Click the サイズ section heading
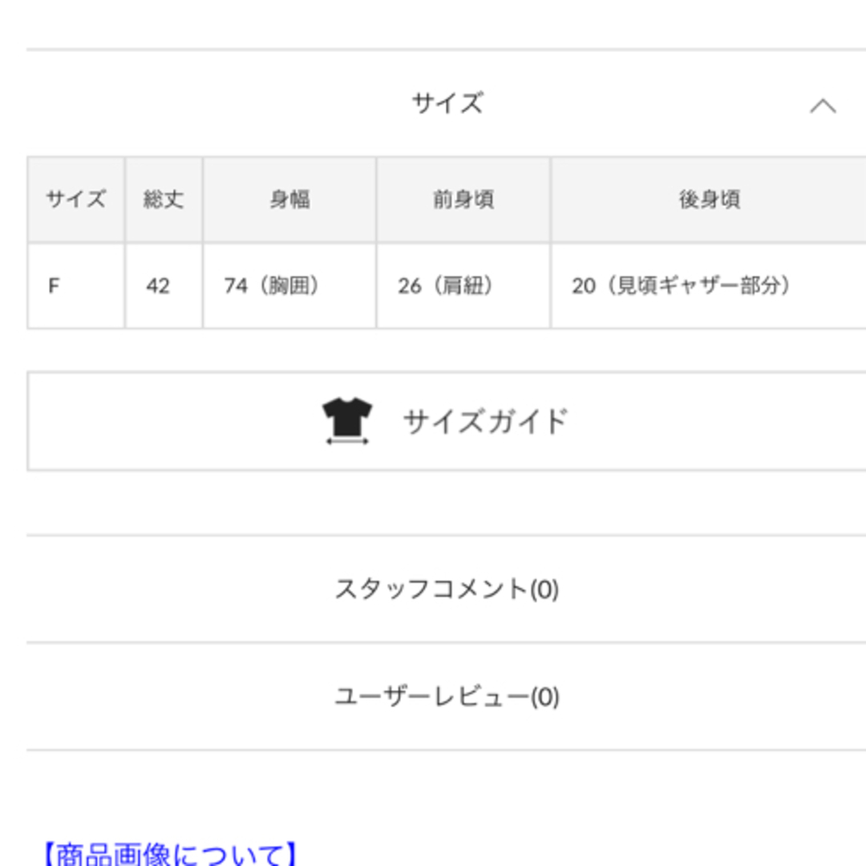 click(447, 103)
